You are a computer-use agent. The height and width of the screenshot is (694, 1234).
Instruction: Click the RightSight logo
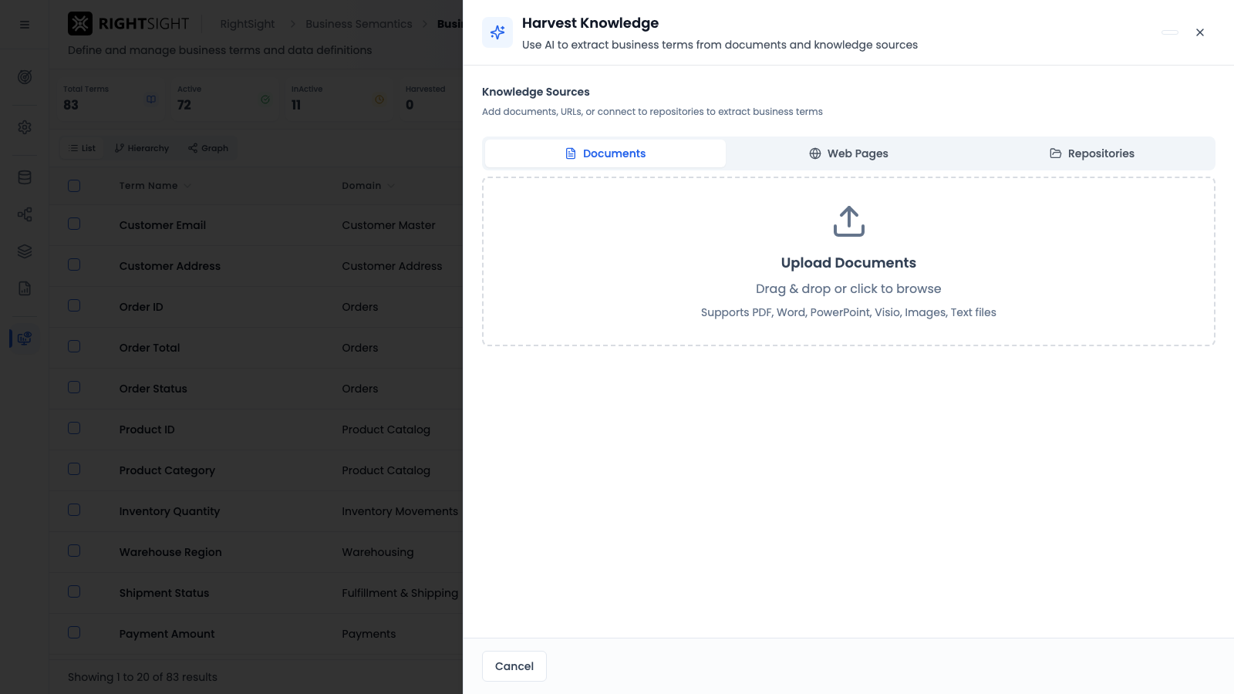tap(129, 24)
